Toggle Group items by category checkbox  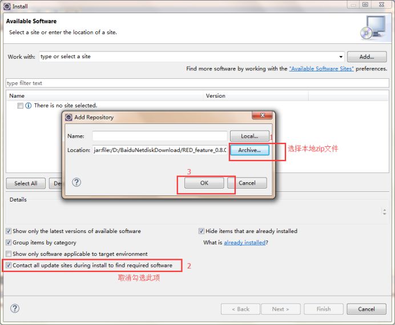point(9,243)
